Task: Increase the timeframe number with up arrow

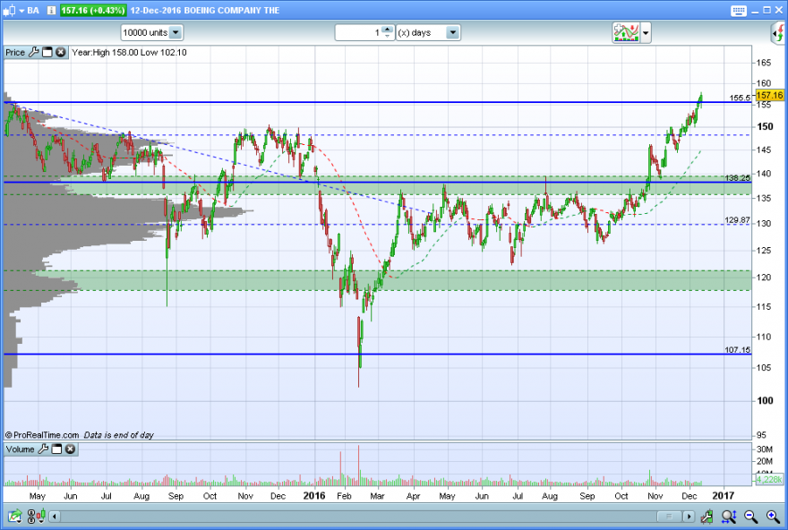Action: coord(387,30)
